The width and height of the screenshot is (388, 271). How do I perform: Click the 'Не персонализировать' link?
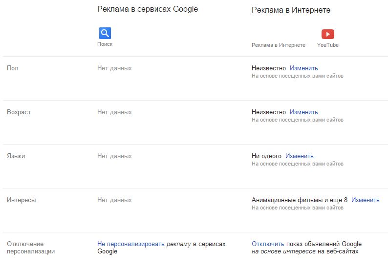point(131,244)
